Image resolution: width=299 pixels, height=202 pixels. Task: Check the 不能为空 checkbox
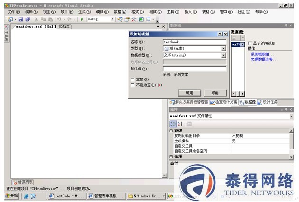tap(132, 85)
